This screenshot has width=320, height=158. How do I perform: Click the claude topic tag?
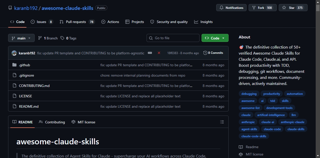coord(246,115)
